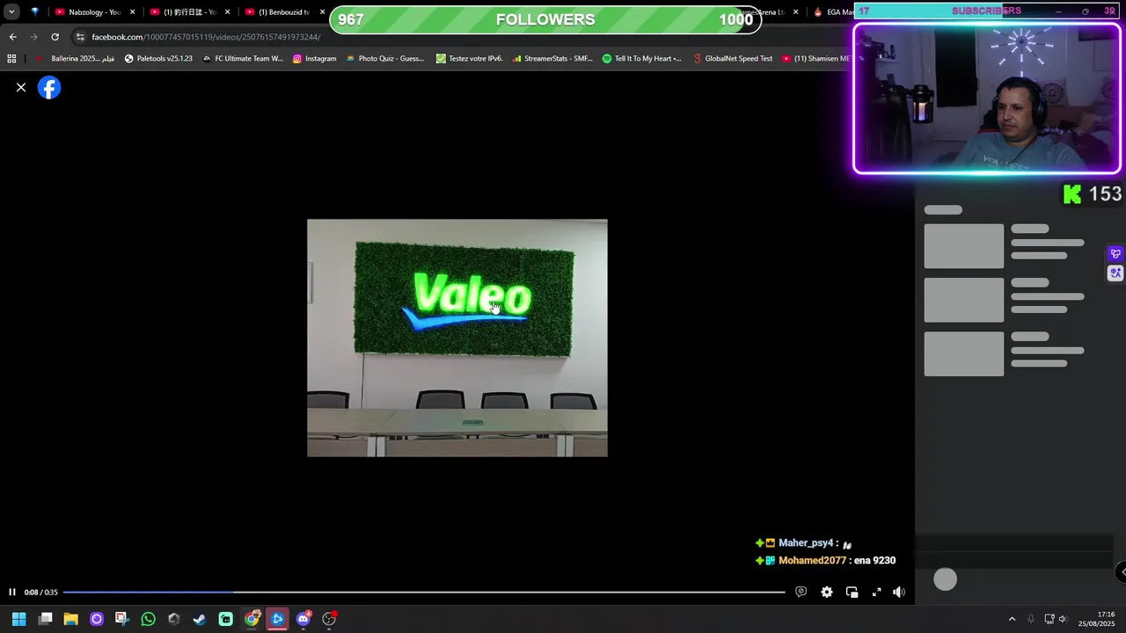This screenshot has width=1126, height=633.
Task: Open system volume tray icon
Action: click(1063, 619)
